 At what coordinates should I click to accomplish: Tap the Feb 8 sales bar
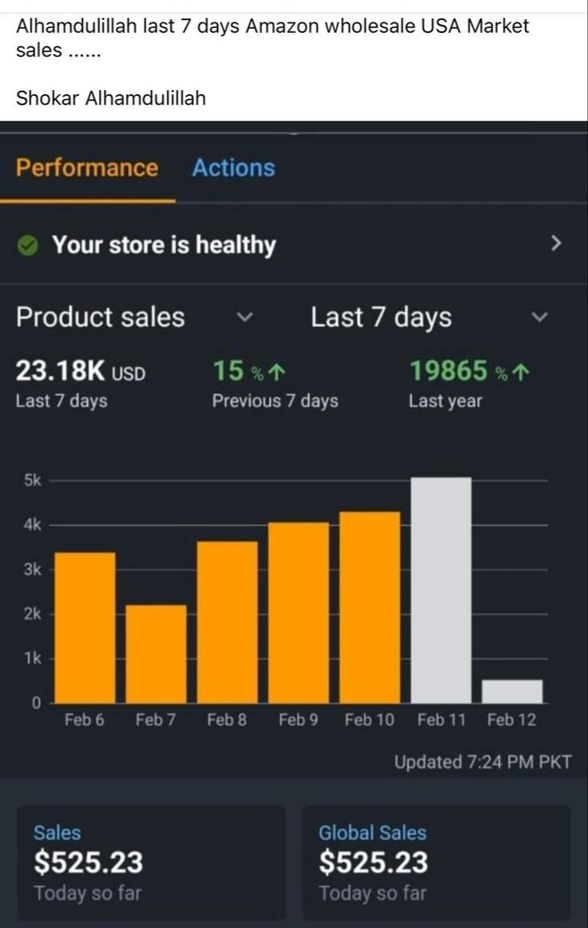pos(227,622)
